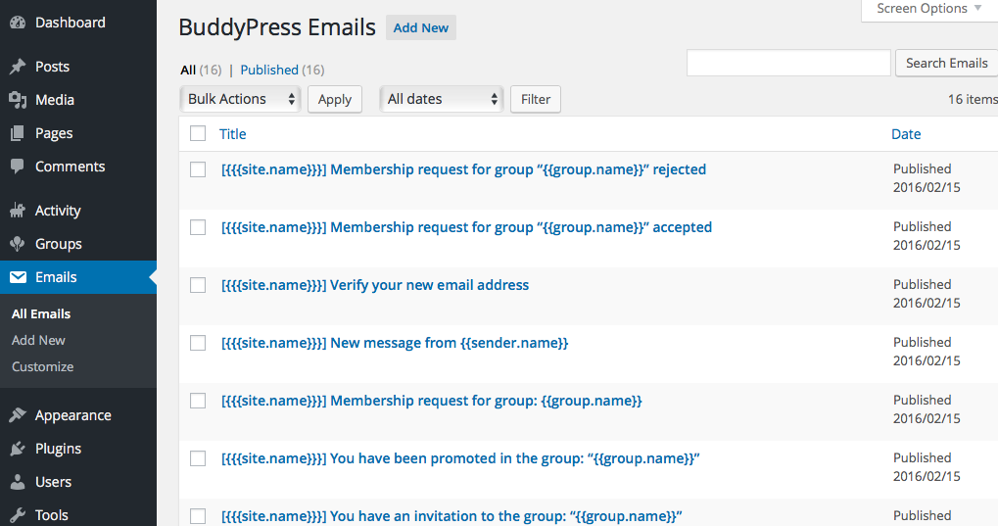The width and height of the screenshot is (998, 526).
Task: Tick the select-all checkbox beside Title
Action: click(198, 133)
